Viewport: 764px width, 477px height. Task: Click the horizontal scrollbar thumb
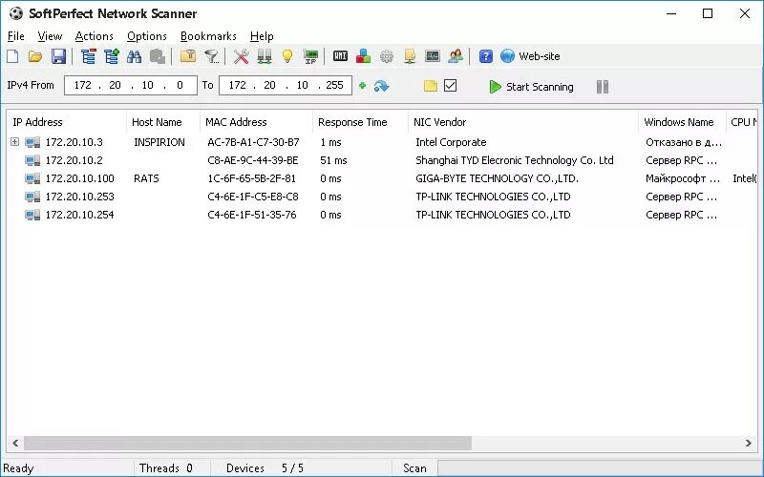coord(247,443)
